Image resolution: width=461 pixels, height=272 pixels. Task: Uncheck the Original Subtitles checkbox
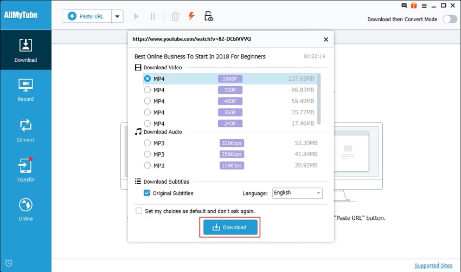(147, 193)
